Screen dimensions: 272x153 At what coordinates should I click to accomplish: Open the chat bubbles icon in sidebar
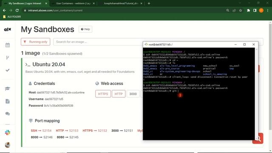tap(8, 113)
